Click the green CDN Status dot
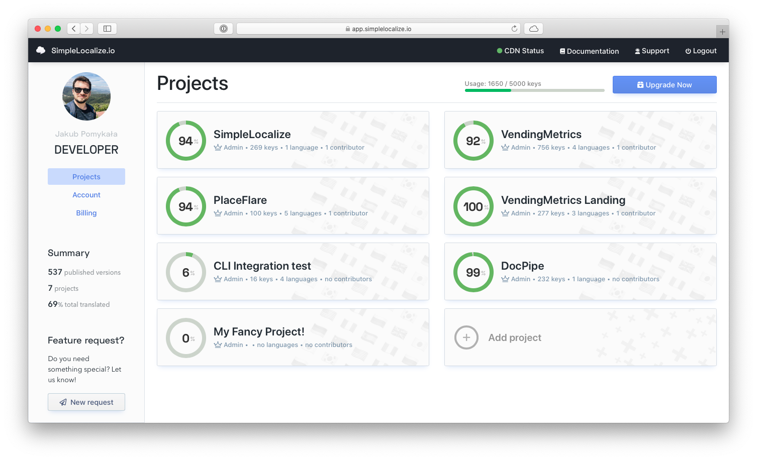The width and height of the screenshot is (757, 460). pyautogui.click(x=500, y=51)
